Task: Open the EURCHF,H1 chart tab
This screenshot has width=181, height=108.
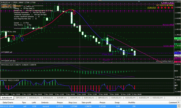Action: 75,98
